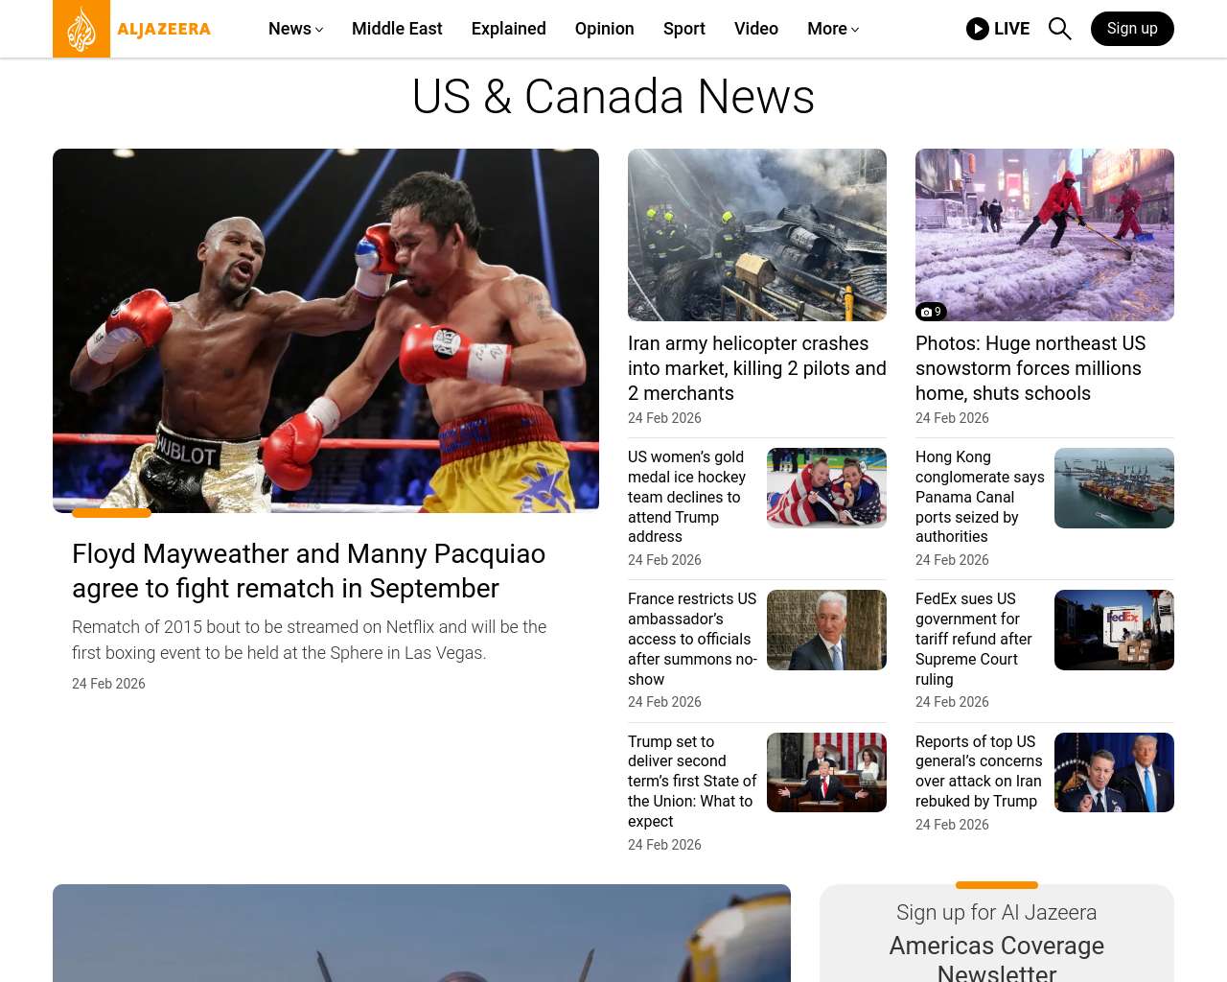Open the FedEx tariff refund article
The height and width of the screenshot is (982, 1227).
(x=974, y=639)
